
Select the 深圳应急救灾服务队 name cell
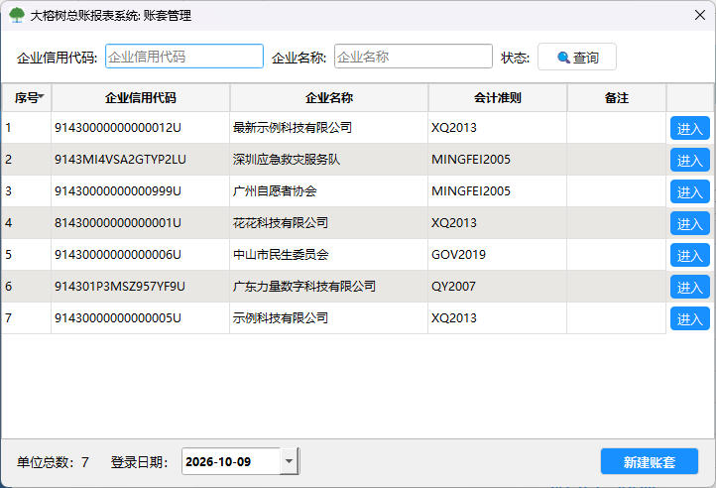coord(329,159)
